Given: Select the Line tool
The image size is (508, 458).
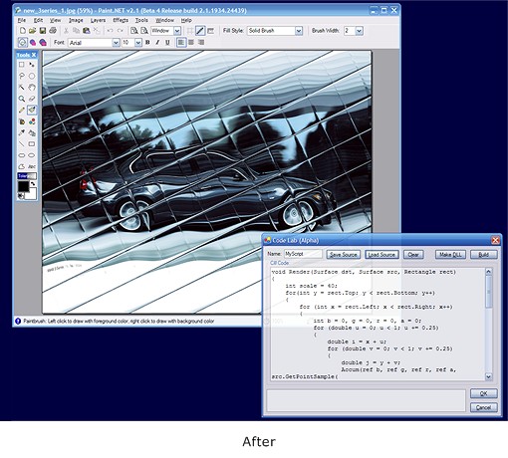Looking at the screenshot, I should point(22,144).
